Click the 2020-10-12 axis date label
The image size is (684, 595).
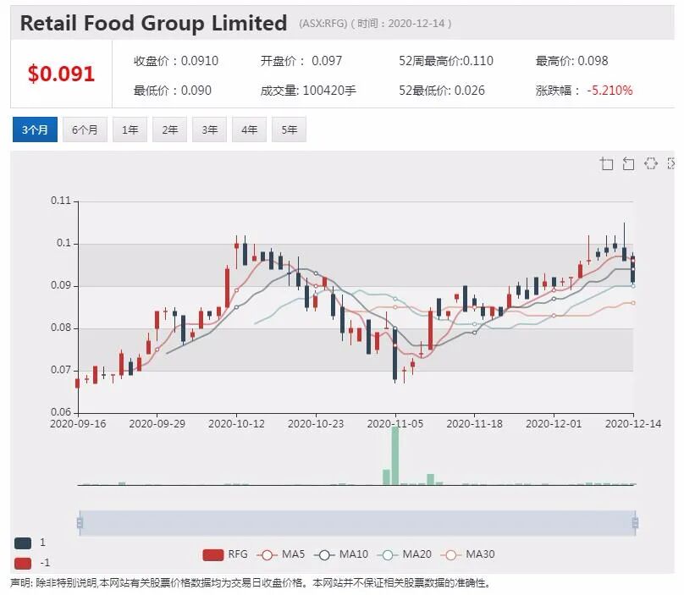[236, 424]
